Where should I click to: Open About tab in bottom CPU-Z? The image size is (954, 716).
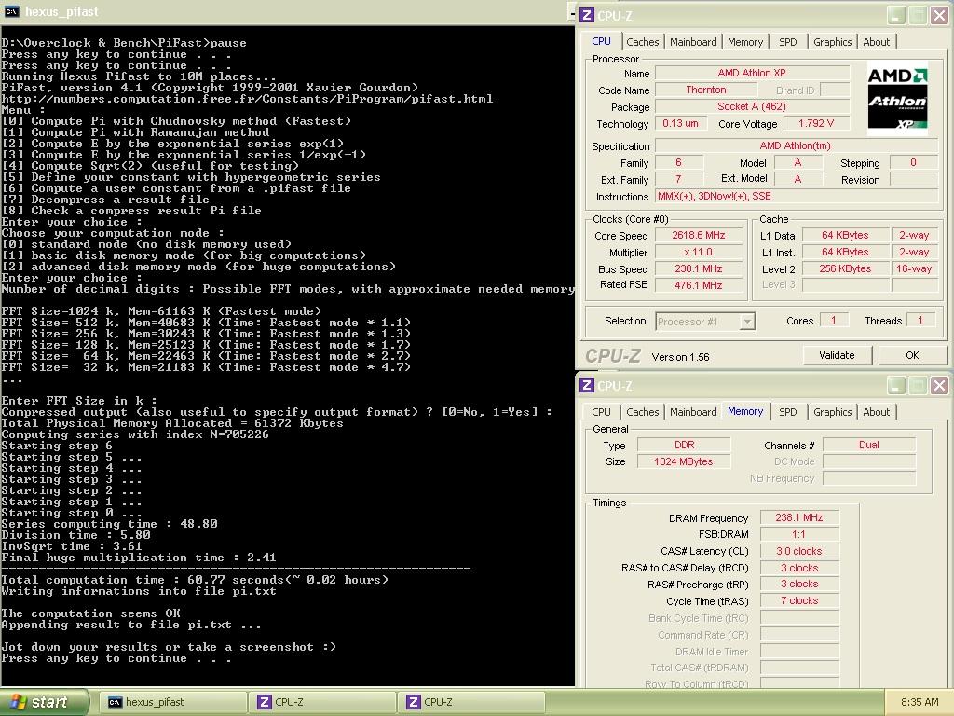click(876, 412)
